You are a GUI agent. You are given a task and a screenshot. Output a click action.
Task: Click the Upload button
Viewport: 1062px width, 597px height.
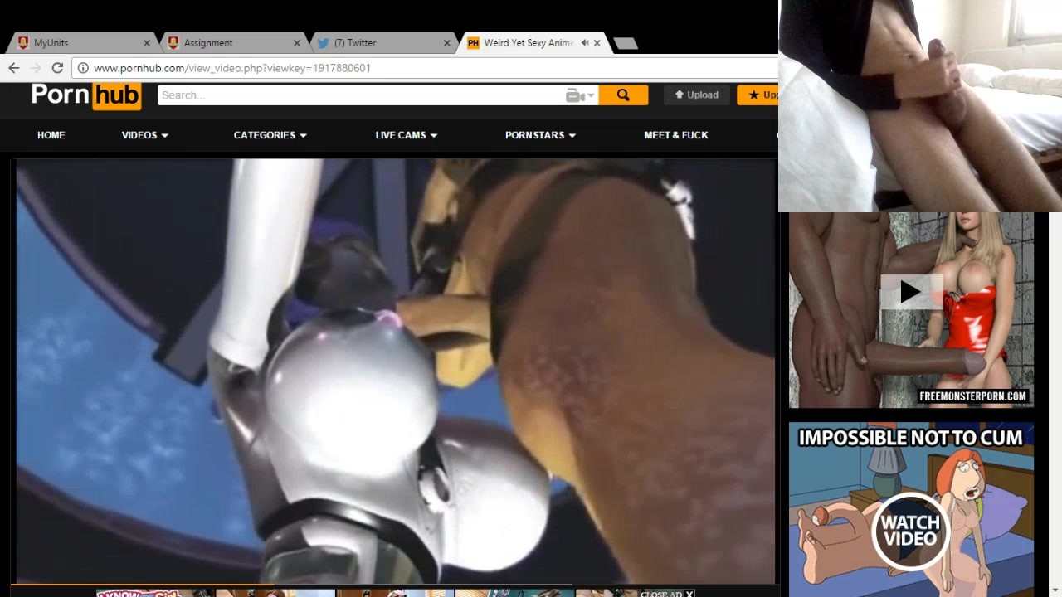696,95
